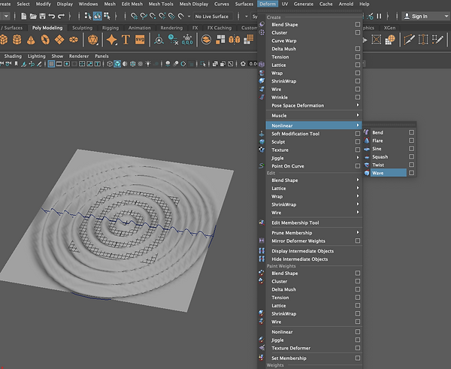
Task: Click the polygon cone shelf icon
Action: point(31,40)
